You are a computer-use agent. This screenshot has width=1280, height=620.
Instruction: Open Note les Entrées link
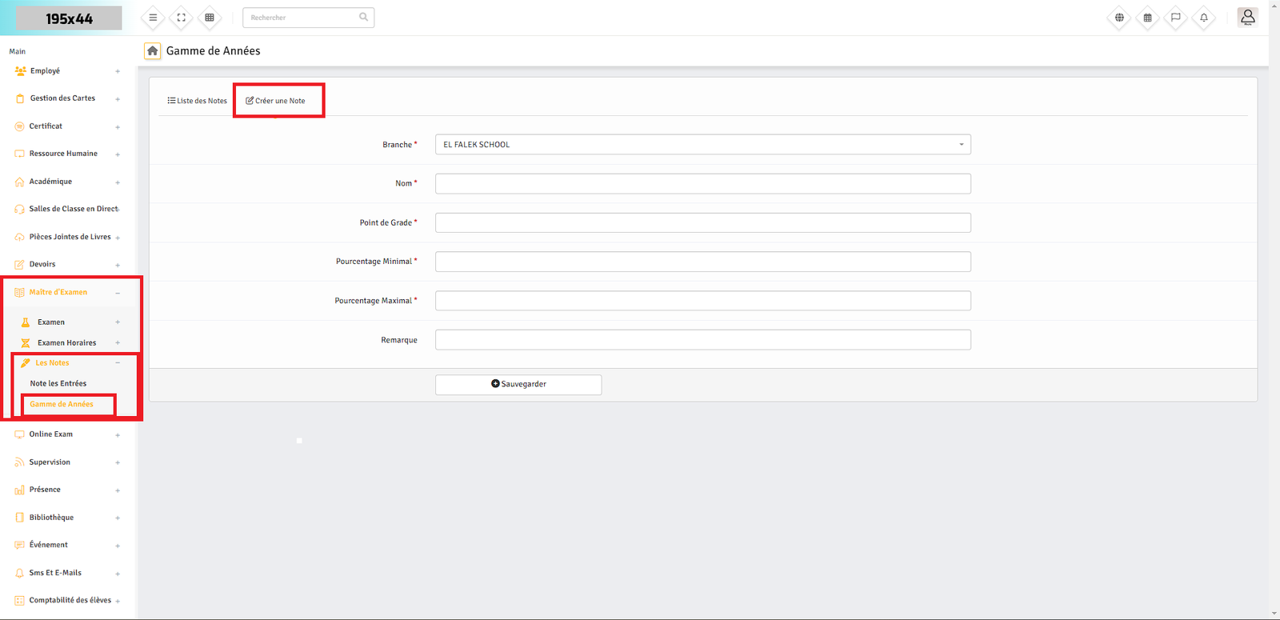[x=58, y=384]
